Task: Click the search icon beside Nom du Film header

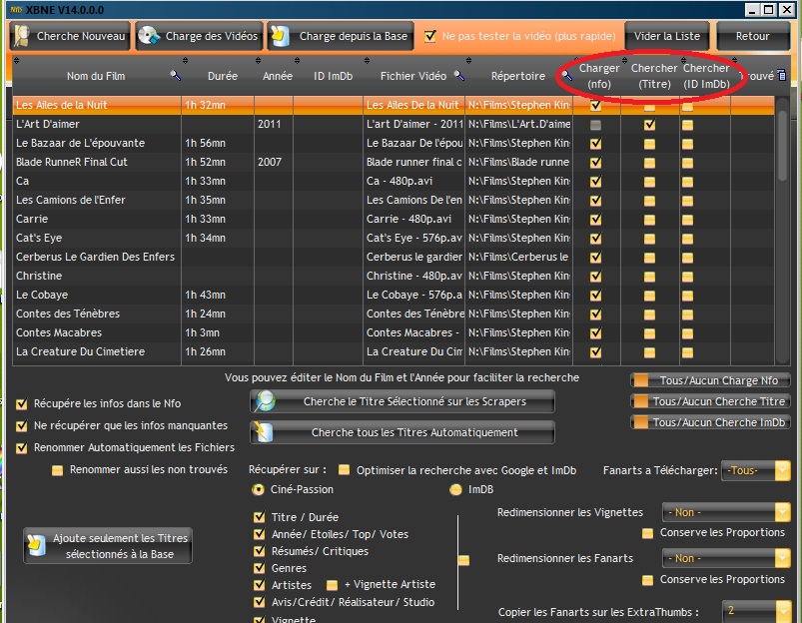Action: [x=176, y=76]
